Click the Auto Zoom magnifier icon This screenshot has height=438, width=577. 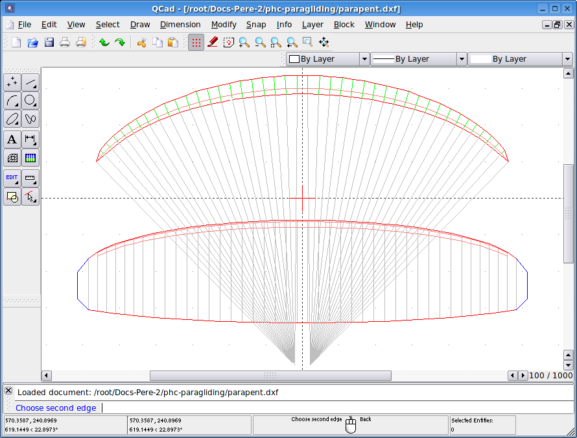[x=276, y=42]
